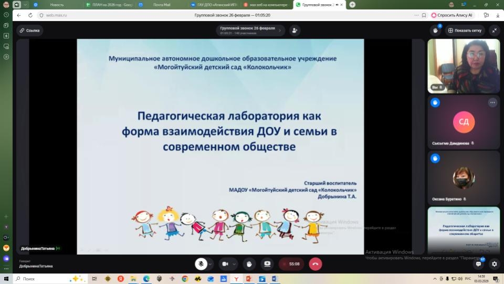
Task: Open raised hands list at top right
Action: [x=435, y=31]
